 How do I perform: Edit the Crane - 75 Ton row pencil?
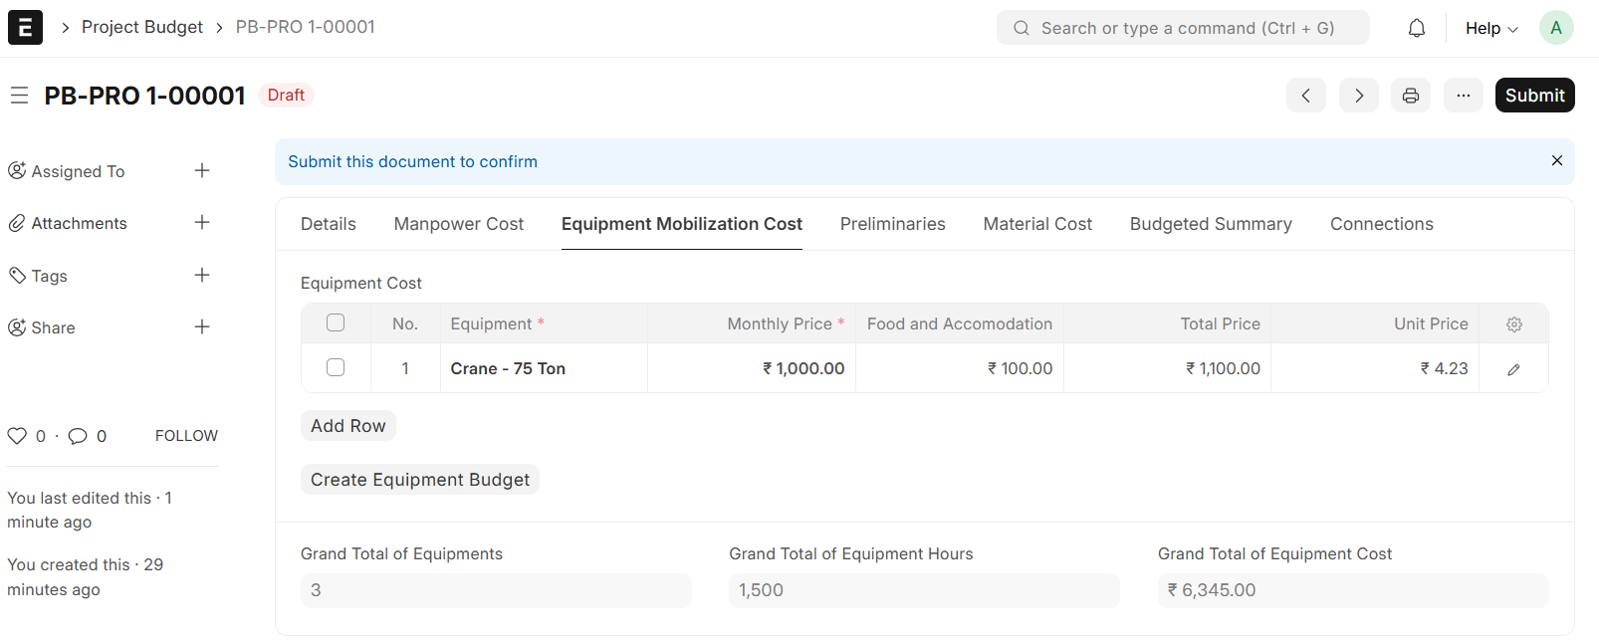coord(1513,369)
